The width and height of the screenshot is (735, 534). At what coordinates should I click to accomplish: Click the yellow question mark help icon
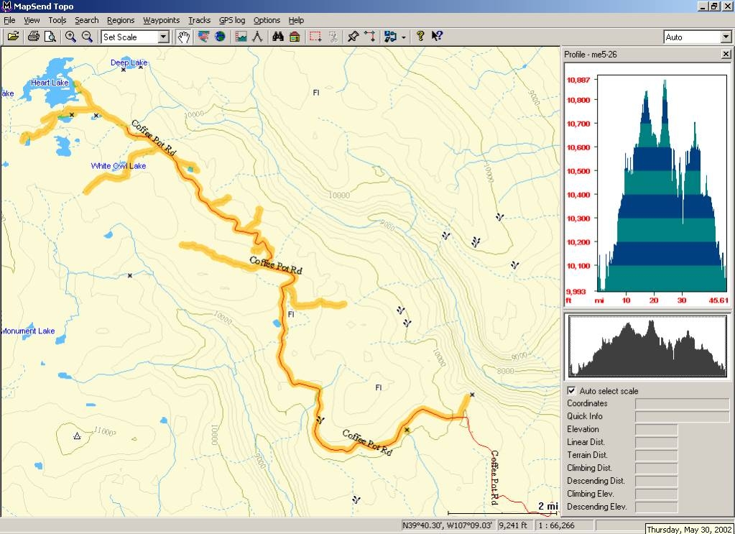point(420,37)
